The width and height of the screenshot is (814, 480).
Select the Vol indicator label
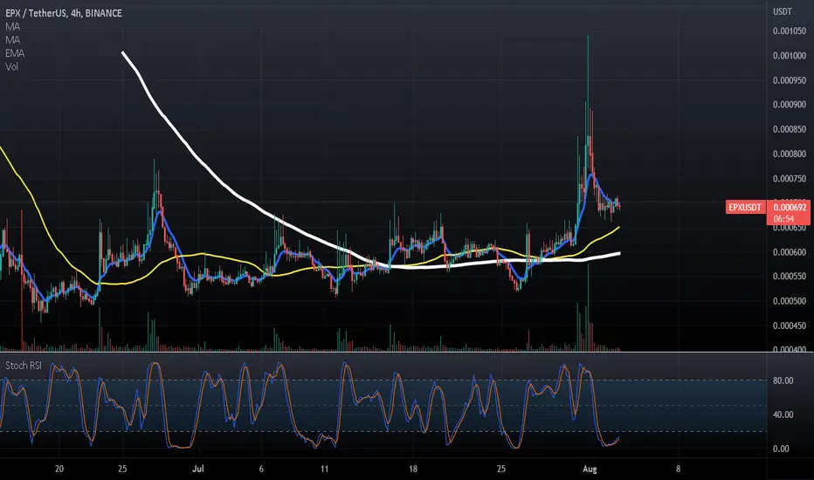(x=11, y=67)
